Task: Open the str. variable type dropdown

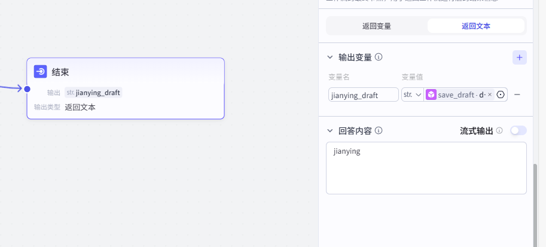Action: pos(413,94)
